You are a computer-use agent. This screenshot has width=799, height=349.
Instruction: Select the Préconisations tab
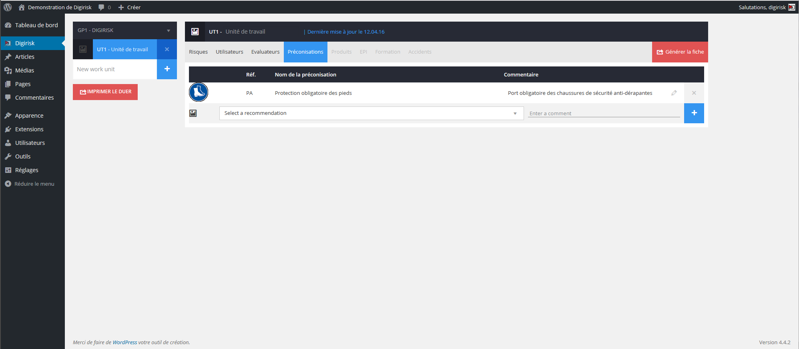[x=305, y=52]
